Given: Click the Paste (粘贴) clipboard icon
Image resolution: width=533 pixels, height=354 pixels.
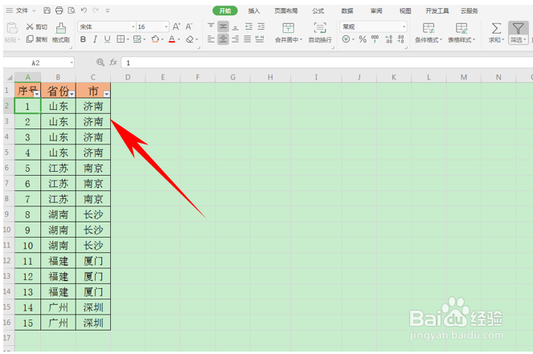Looking at the screenshot, I should tap(12, 29).
